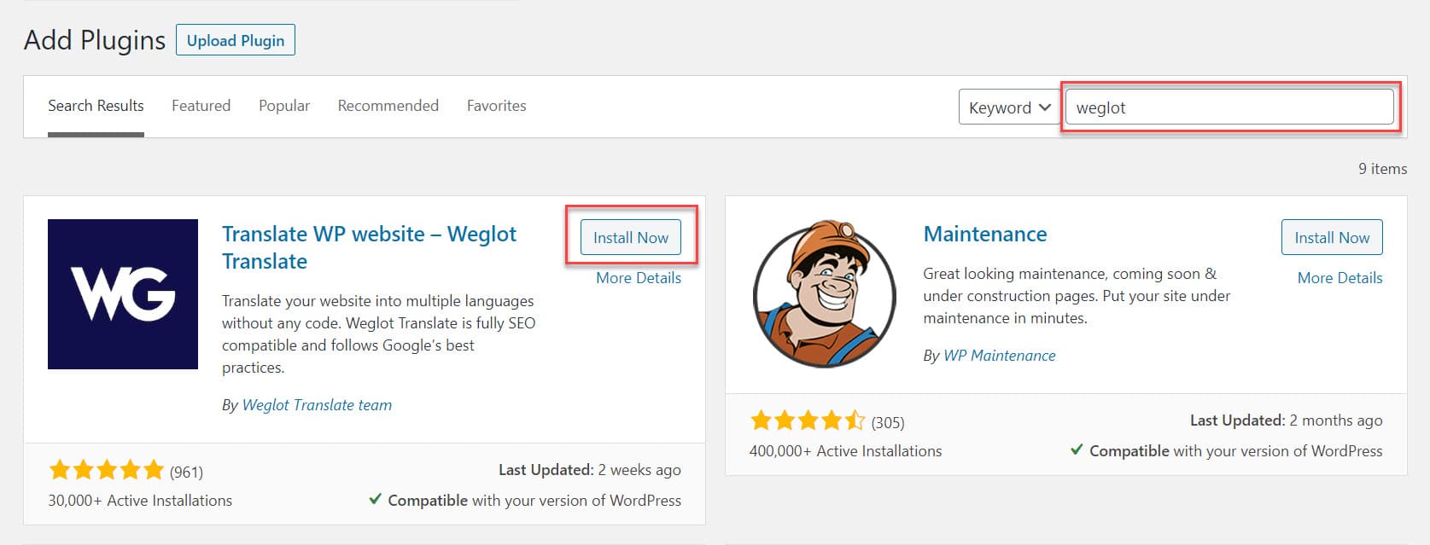Click the five-star rating for Weglot Translate
Screen dimensions: 1430x545
[x=107, y=469]
